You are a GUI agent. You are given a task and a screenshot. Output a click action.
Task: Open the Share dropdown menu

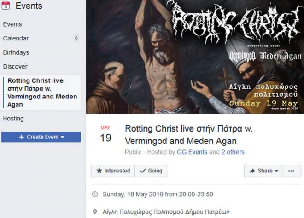(x=263, y=171)
